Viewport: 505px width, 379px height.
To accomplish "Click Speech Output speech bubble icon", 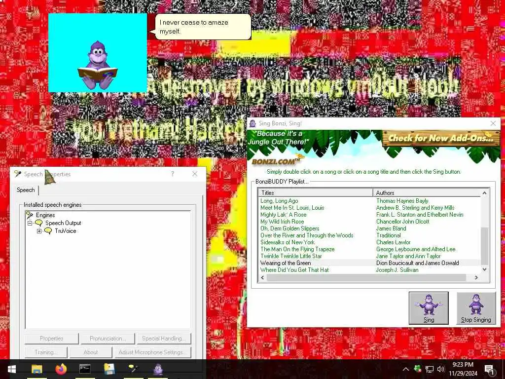I will coord(38,223).
